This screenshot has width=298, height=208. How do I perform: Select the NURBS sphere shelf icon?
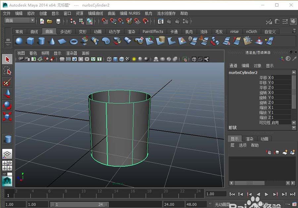[19, 41]
